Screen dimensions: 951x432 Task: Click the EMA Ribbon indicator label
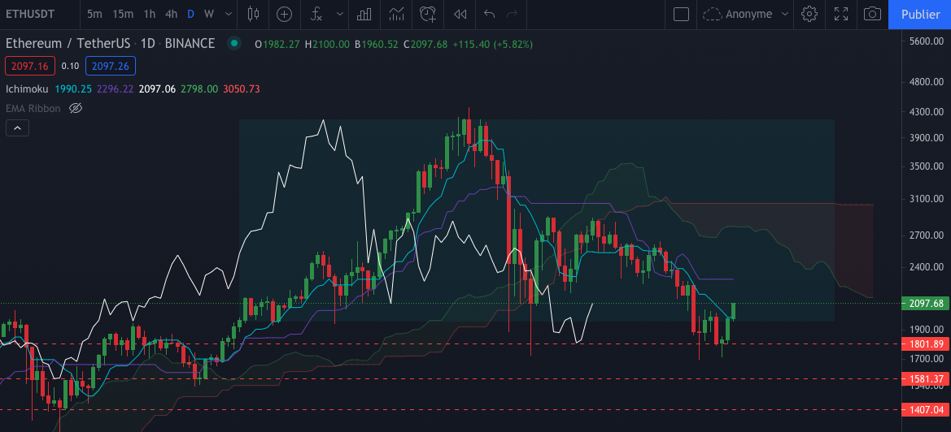(33, 108)
